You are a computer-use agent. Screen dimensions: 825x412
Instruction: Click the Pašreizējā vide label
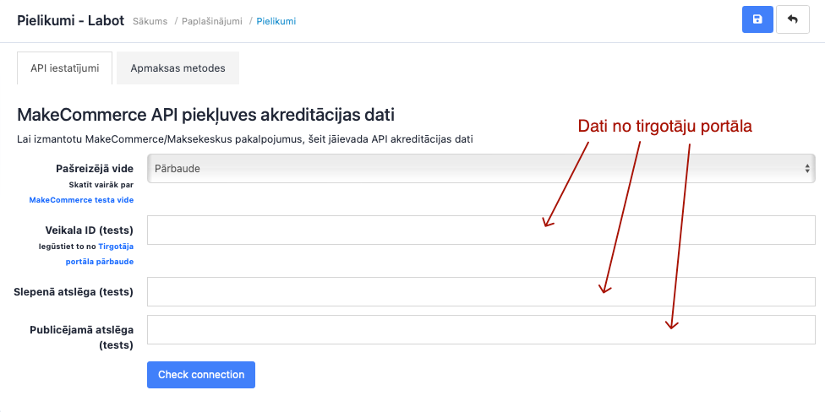coord(95,168)
